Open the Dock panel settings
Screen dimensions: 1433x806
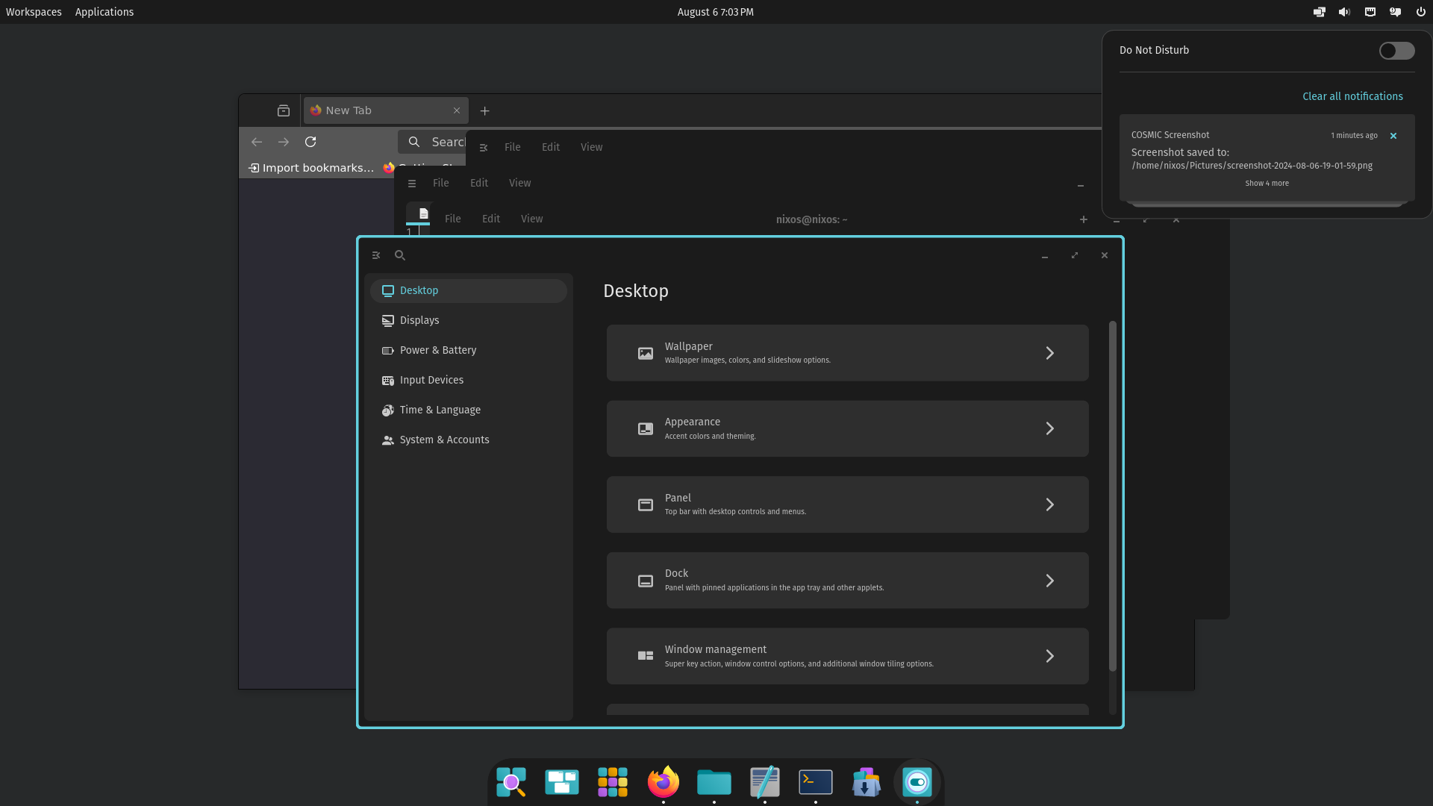[847, 580]
